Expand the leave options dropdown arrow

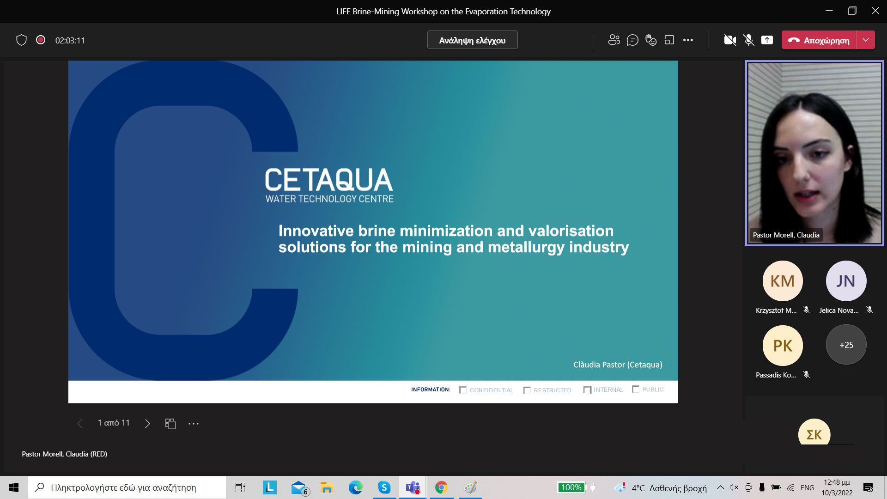[x=866, y=40]
